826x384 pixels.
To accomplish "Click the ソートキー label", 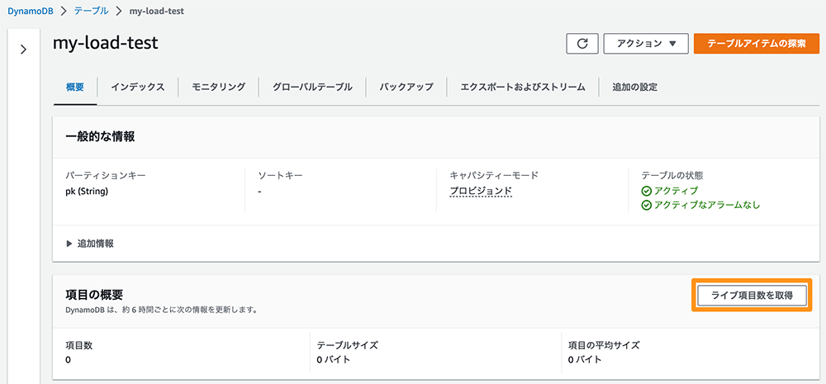I will [280, 175].
